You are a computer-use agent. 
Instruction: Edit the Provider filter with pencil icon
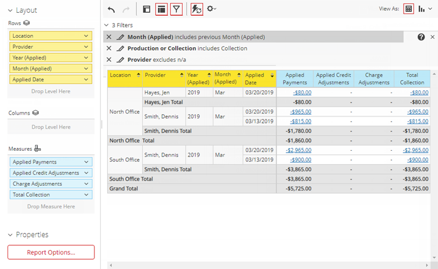click(x=120, y=59)
